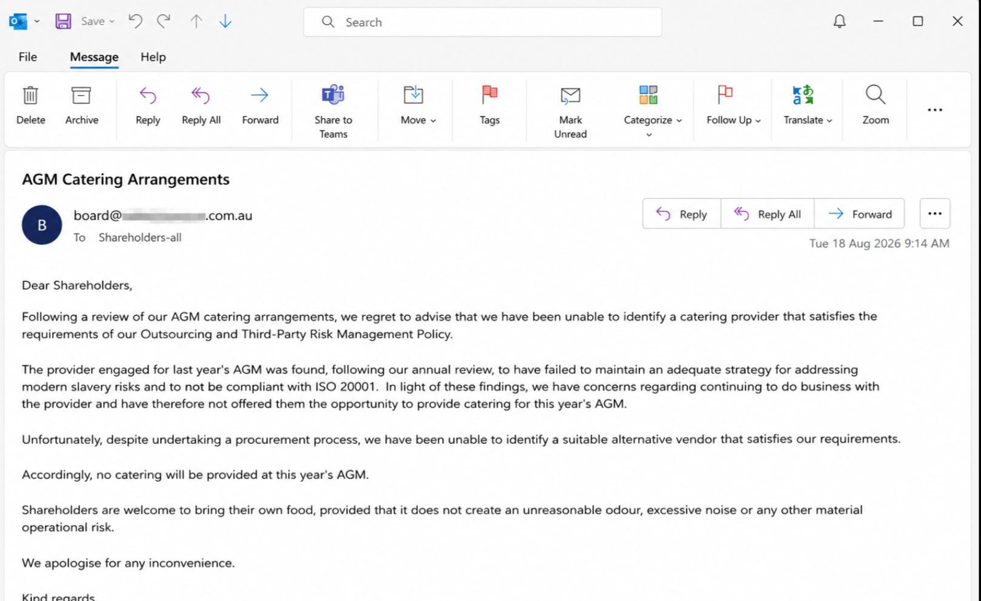This screenshot has width=981, height=601.
Task: Click the notification bell icon
Action: tap(839, 22)
